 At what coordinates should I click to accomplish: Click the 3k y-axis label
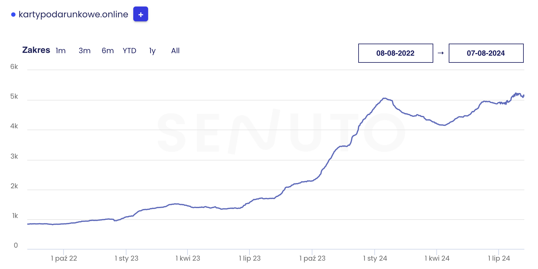pos(14,156)
